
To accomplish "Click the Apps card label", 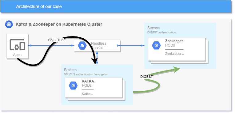I will point(17,55).
